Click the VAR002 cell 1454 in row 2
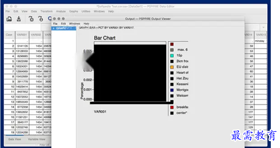The image size is (280, 148). (x=36, y=46)
